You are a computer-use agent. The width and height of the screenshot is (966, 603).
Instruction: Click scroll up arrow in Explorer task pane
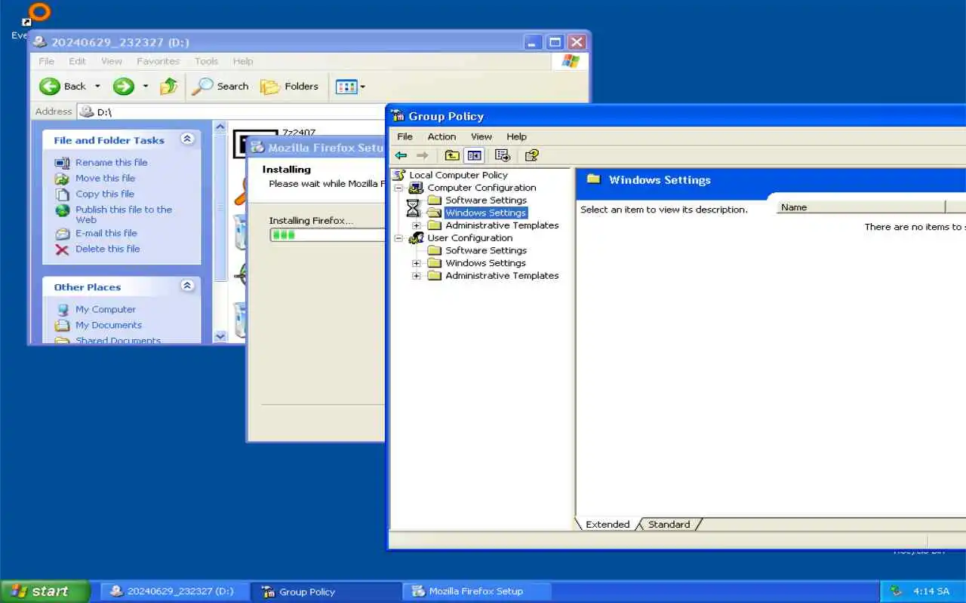click(220, 127)
